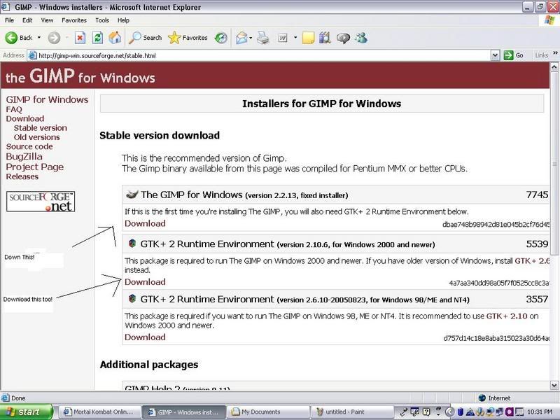Open the BugZilla sidebar link

[x=24, y=156]
